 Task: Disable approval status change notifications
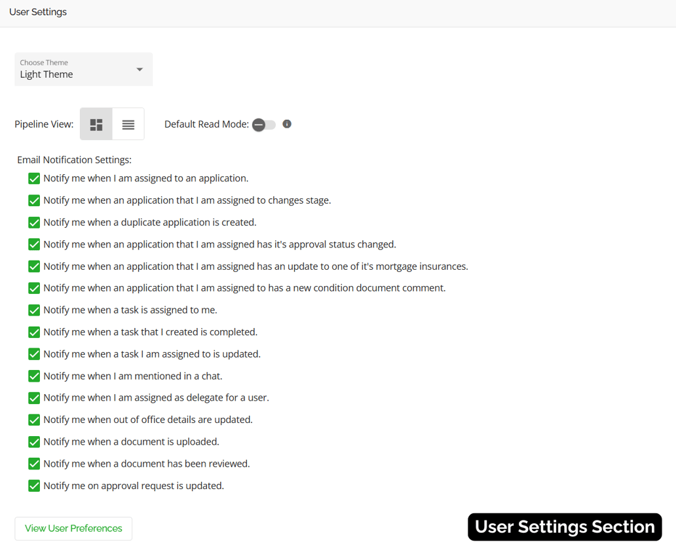(x=33, y=244)
